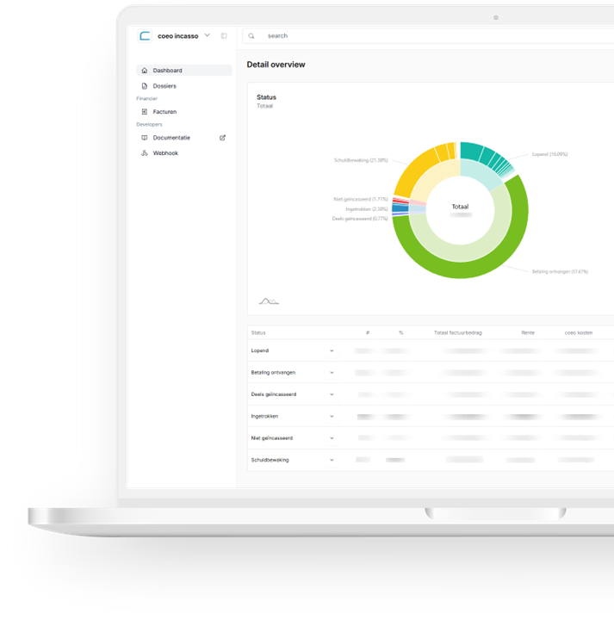Screen dimensions: 614x620
Task: Open the Webhook page link
Action: point(165,153)
